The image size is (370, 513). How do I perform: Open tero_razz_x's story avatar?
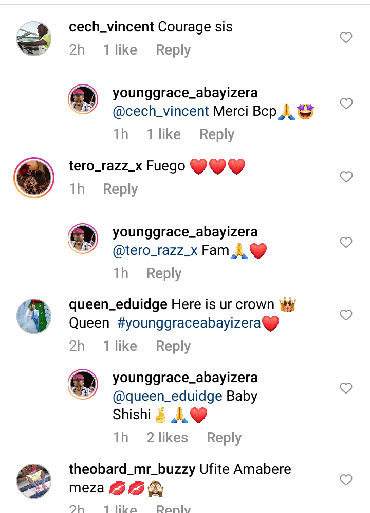(34, 178)
